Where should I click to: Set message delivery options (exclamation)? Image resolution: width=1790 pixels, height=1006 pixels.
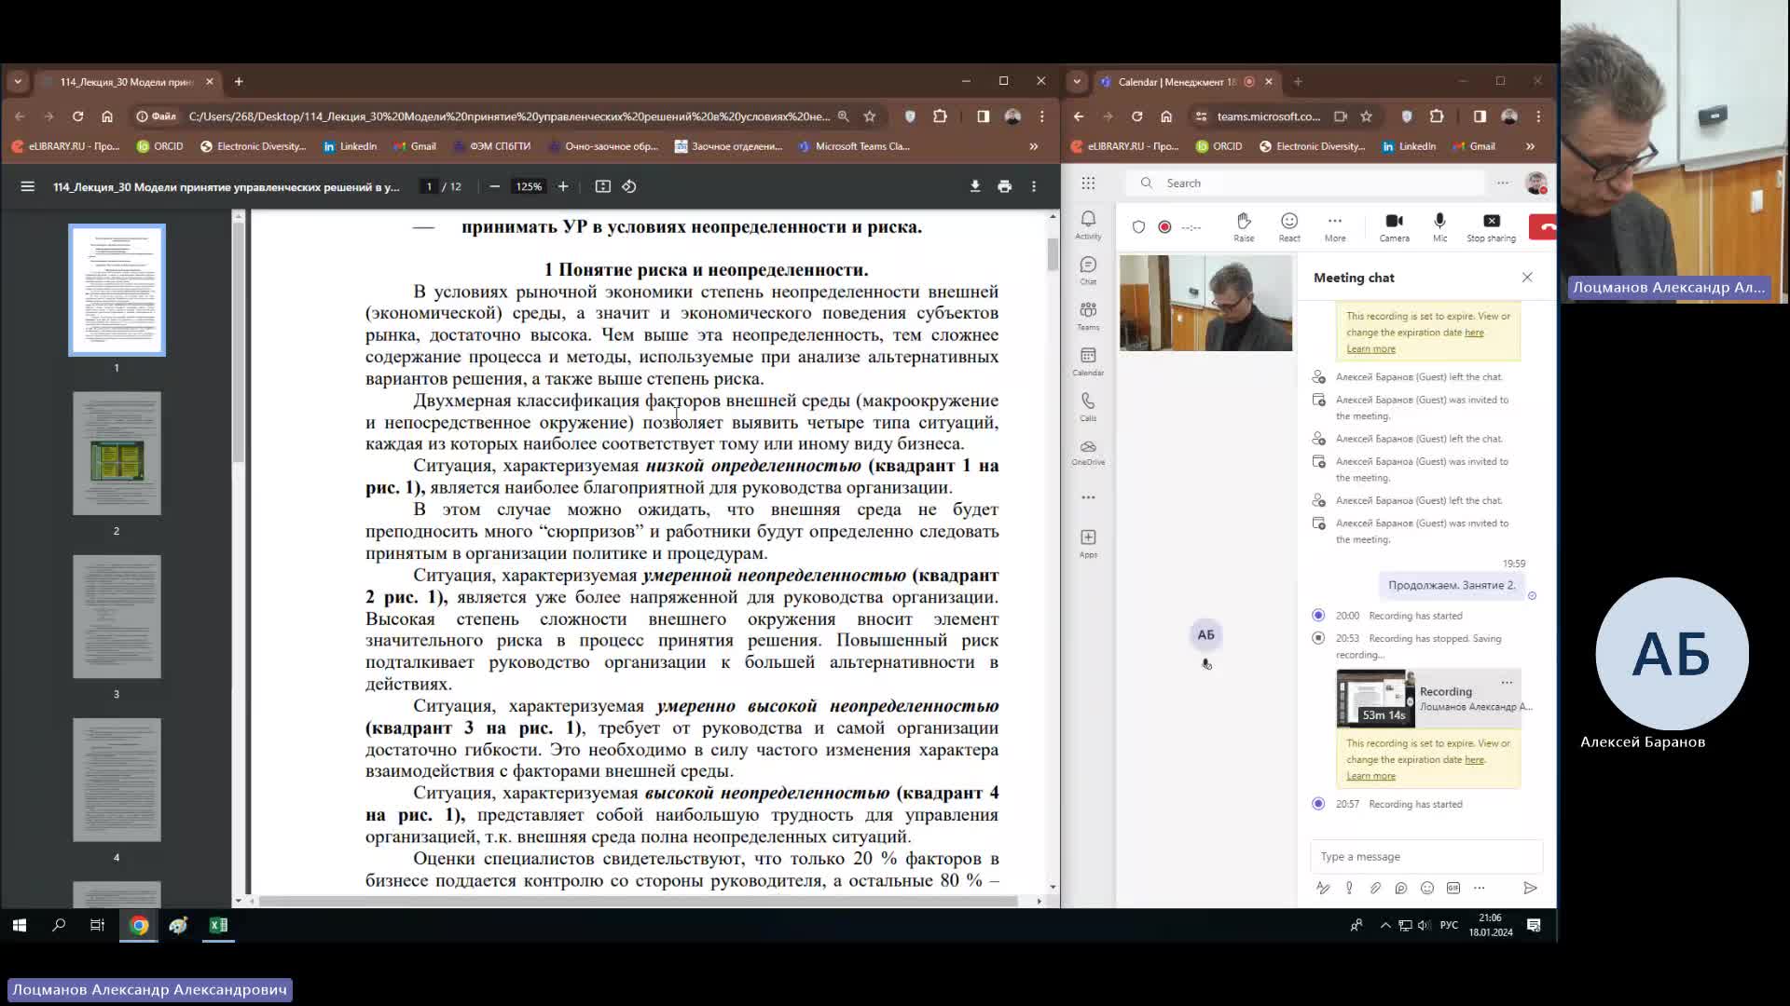[x=1349, y=888]
